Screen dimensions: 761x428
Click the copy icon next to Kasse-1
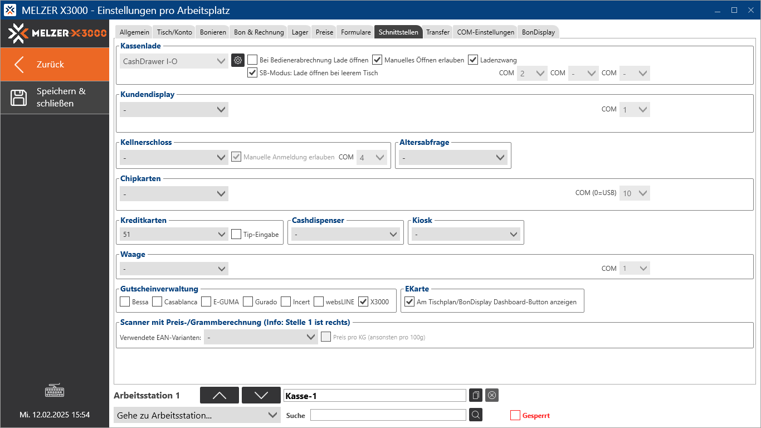click(475, 395)
